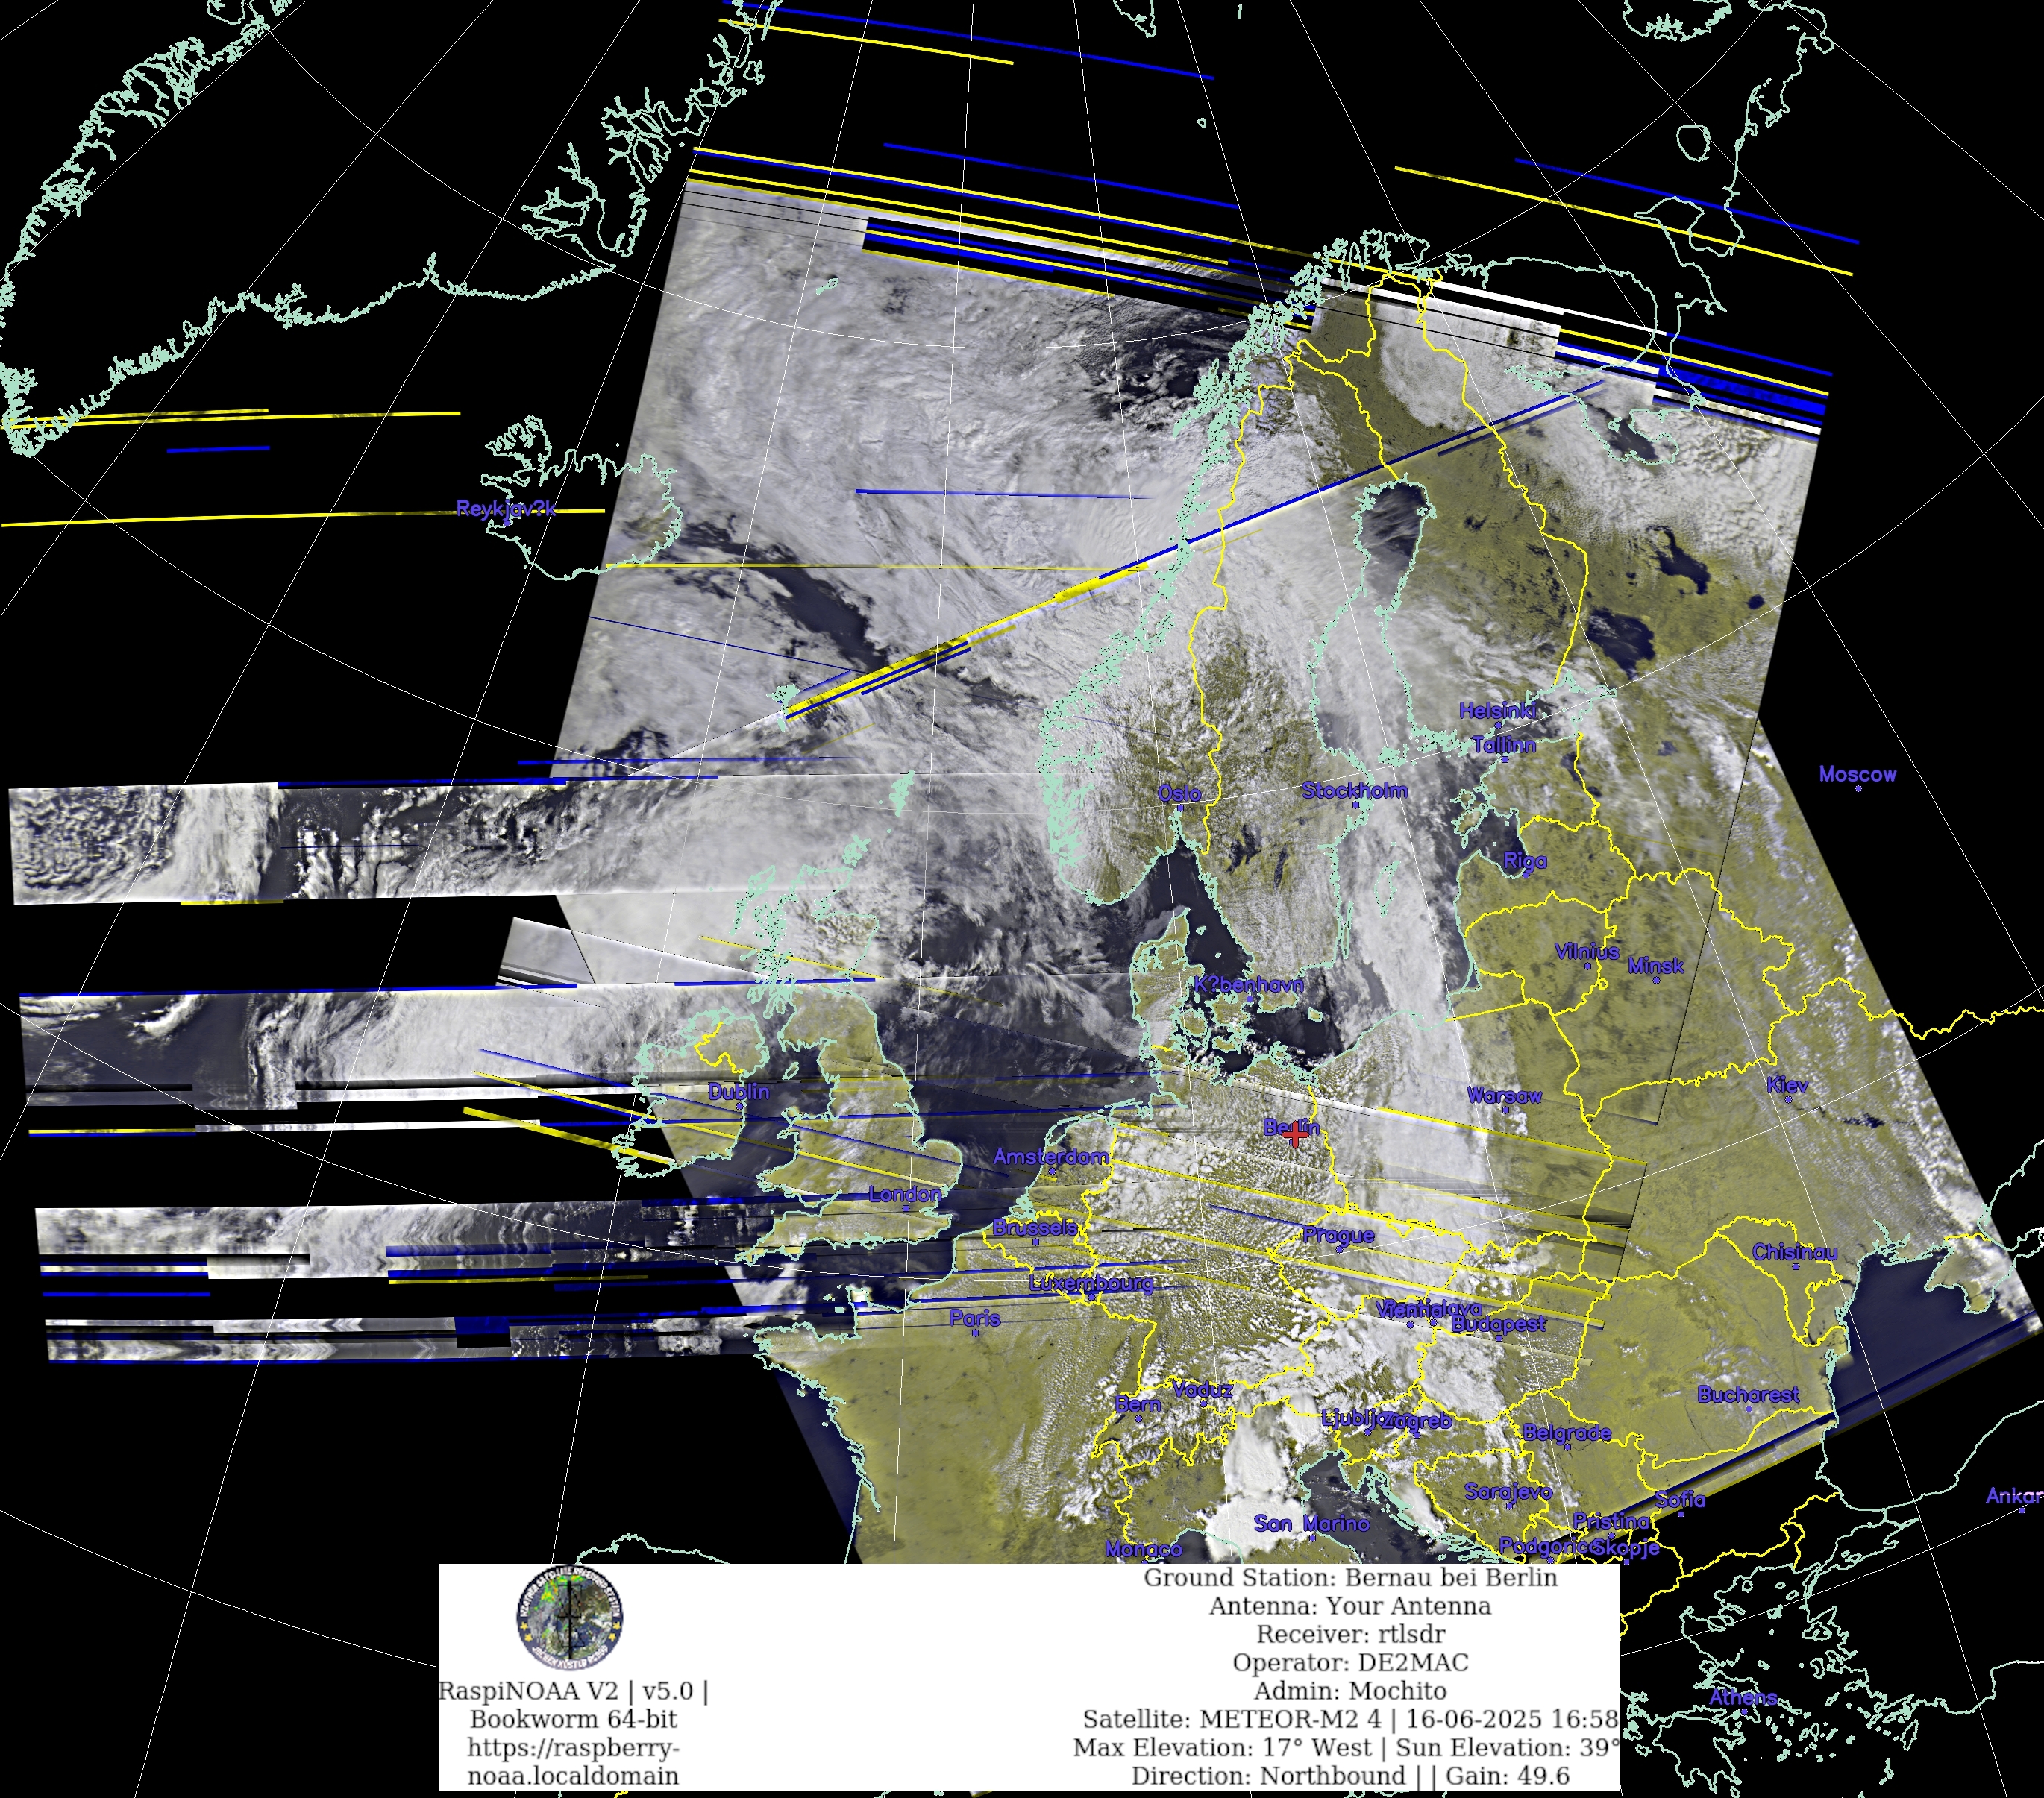Click the K?benhavn city label

tap(1248, 984)
